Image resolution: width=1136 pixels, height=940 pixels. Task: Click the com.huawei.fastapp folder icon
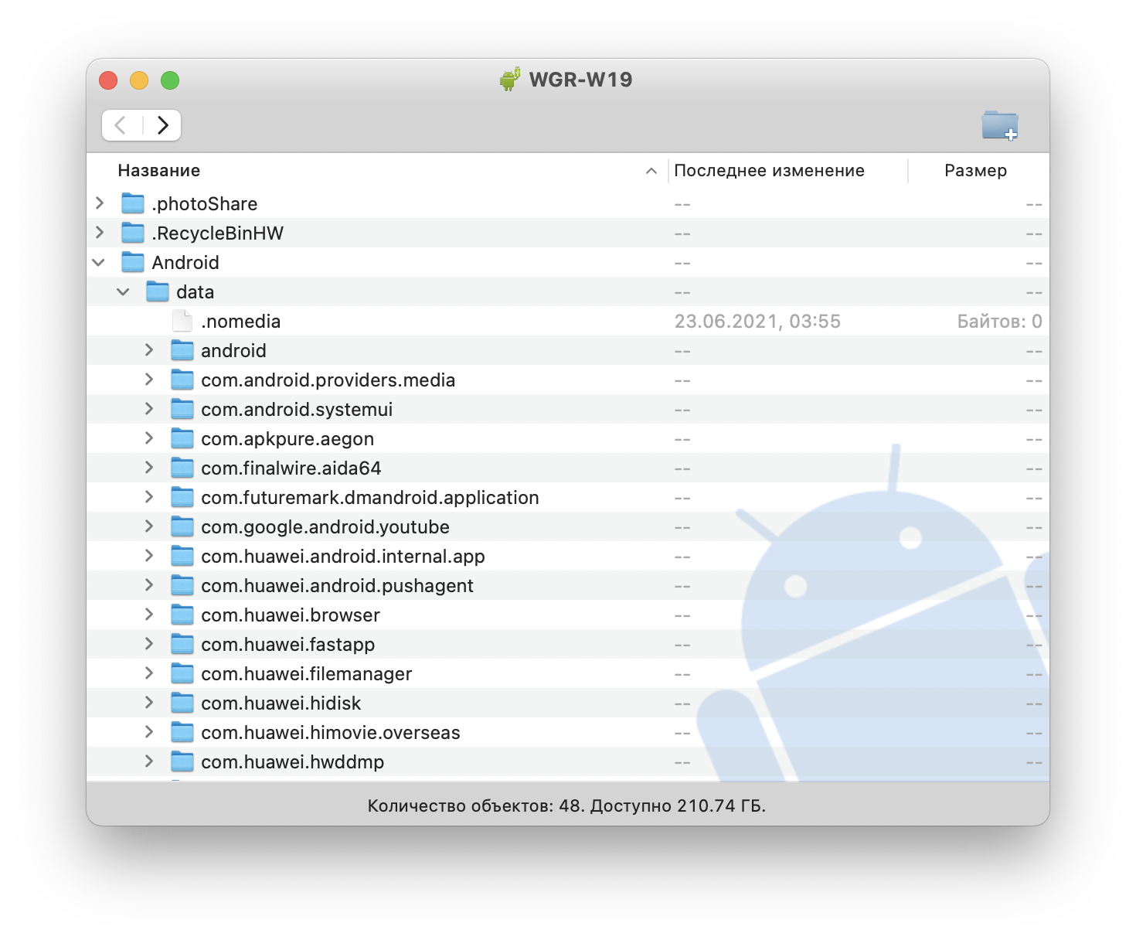pyautogui.click(x=182, y=645)
